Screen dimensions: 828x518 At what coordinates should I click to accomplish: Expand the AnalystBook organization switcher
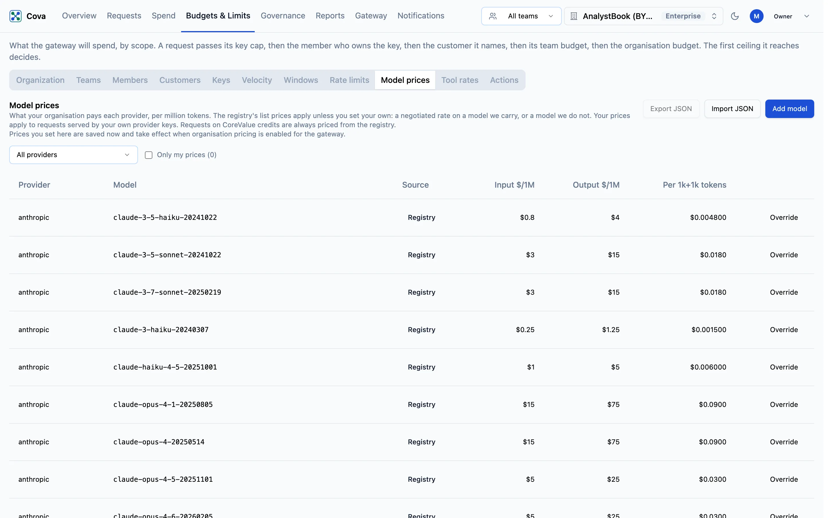[x=644, y=16]
